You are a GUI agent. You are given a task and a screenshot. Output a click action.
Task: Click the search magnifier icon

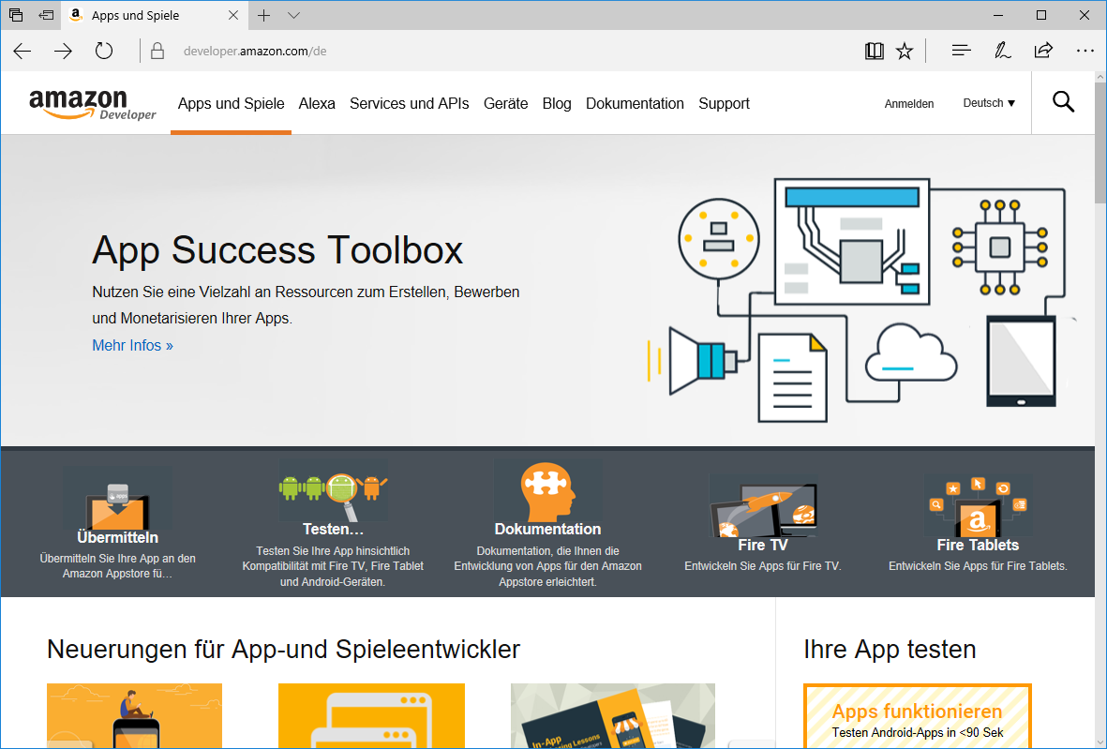[1063, 102]
